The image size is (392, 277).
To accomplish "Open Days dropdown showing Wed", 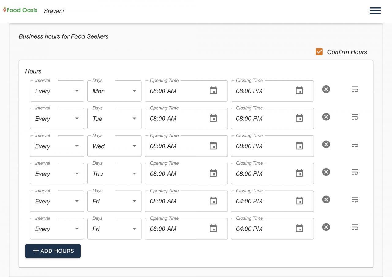I will [x=114, y=146].
